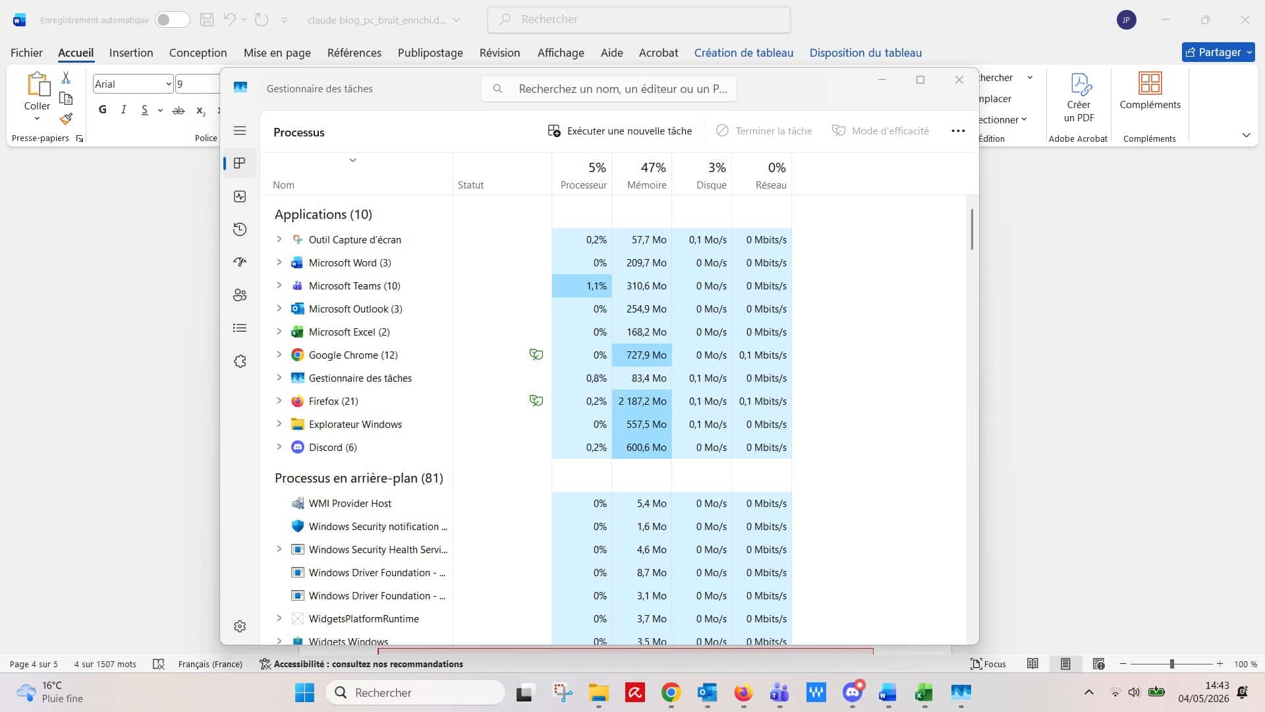
Task: Select the Processes page icon in sidebar
Action: pos(240,163)
